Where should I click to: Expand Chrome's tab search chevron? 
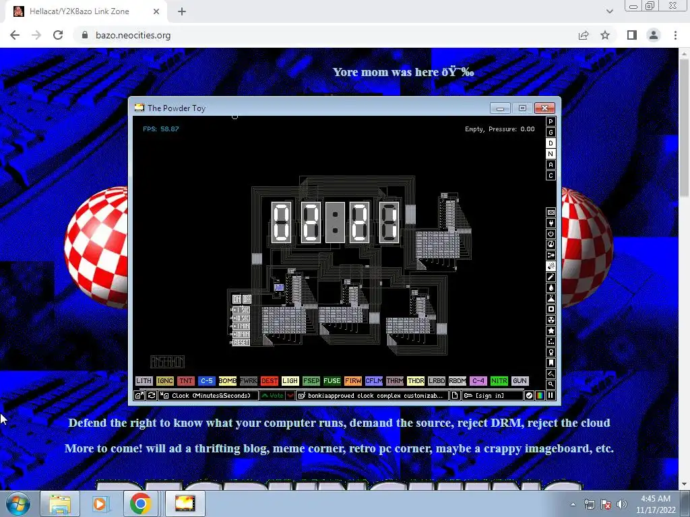(609, 11)
